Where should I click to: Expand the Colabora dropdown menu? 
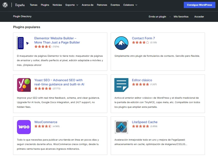click(x=130, y=5)
